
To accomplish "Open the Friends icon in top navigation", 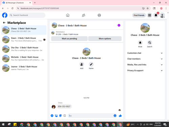I will coord(83,15).
